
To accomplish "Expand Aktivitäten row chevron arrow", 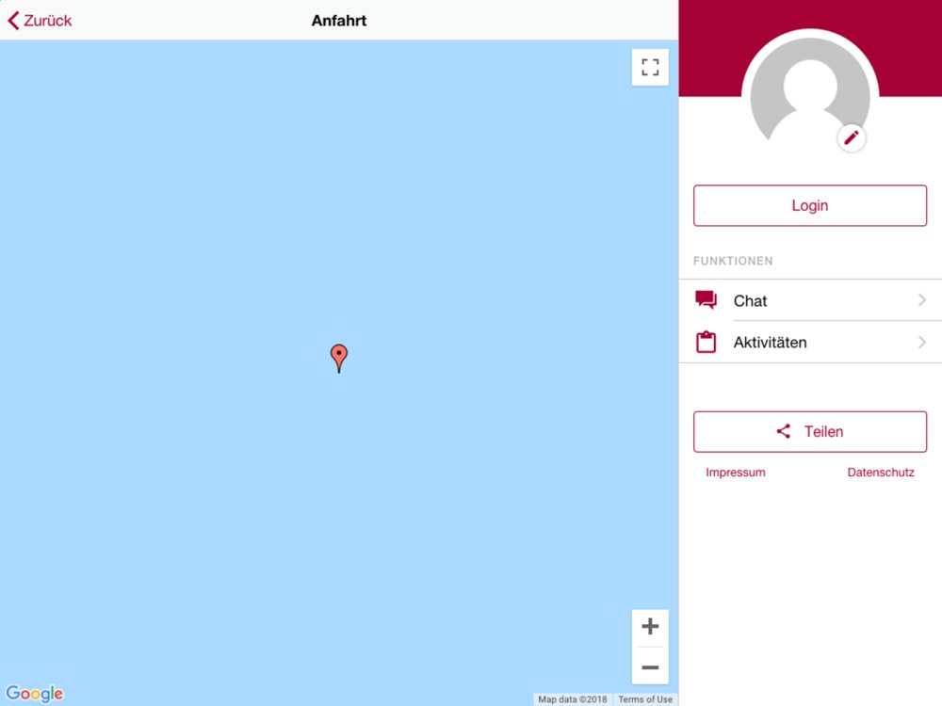I will pyautogui.click(x=922, y=343).
